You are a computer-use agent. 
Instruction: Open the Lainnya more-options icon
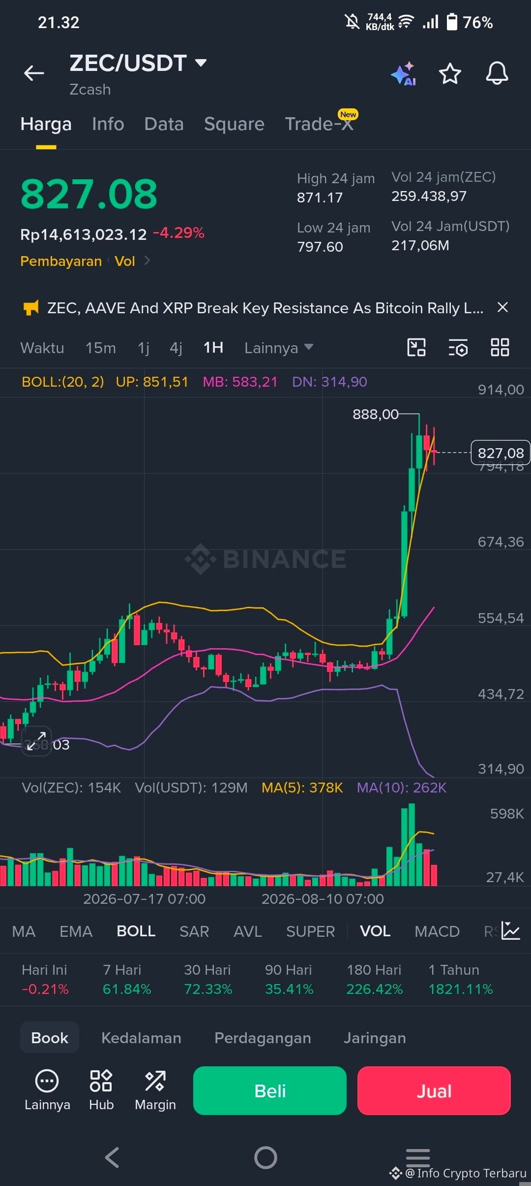click(47, 1090)
